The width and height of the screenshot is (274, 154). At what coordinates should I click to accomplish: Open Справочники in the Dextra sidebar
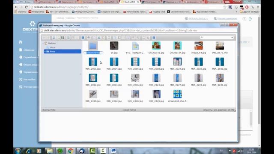tap(28, 72)
